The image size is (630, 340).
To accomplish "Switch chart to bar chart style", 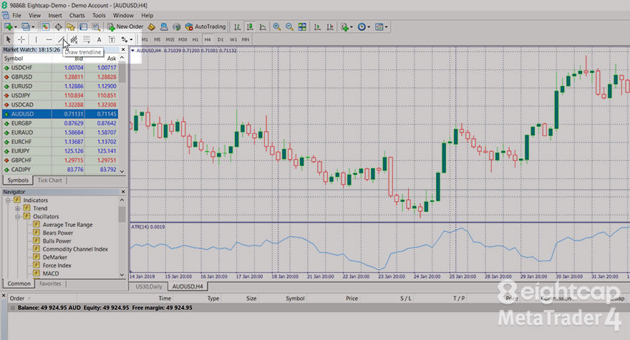I will pyautogui.click(x=238, y=27).
